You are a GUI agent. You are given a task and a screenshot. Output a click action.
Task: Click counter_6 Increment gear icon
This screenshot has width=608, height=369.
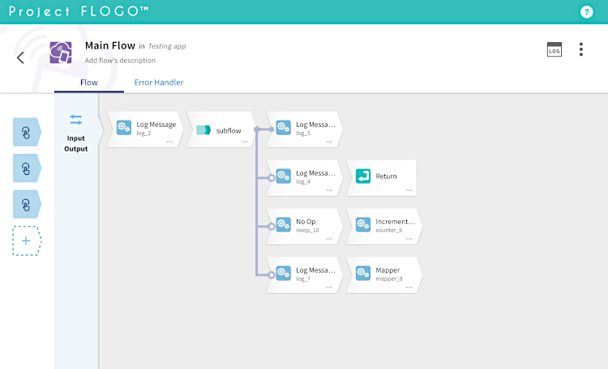click(363, 224)
